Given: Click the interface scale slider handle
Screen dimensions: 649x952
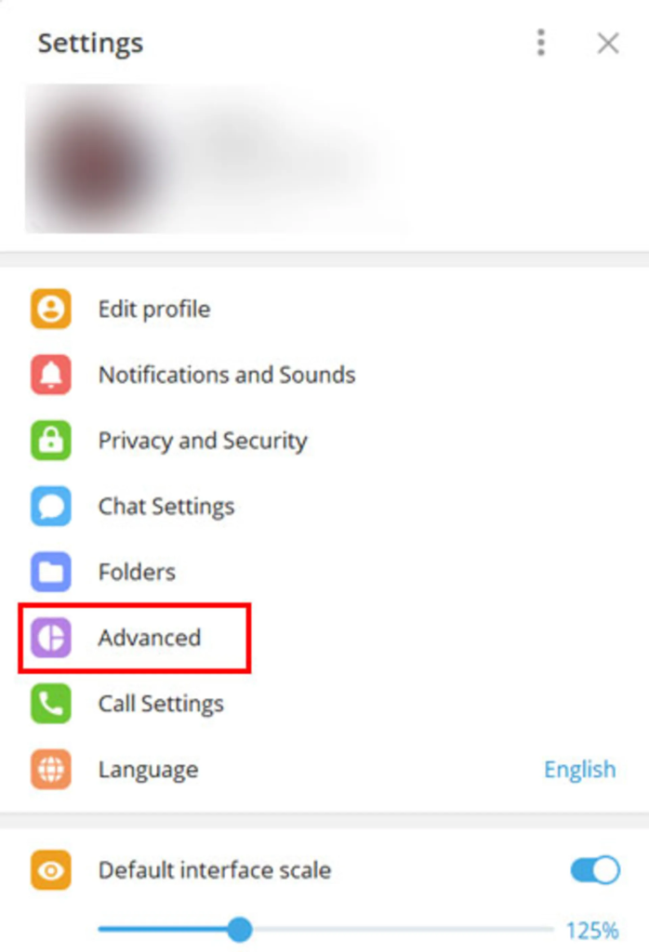Looking at the screenshot, I should click(240, 930).
